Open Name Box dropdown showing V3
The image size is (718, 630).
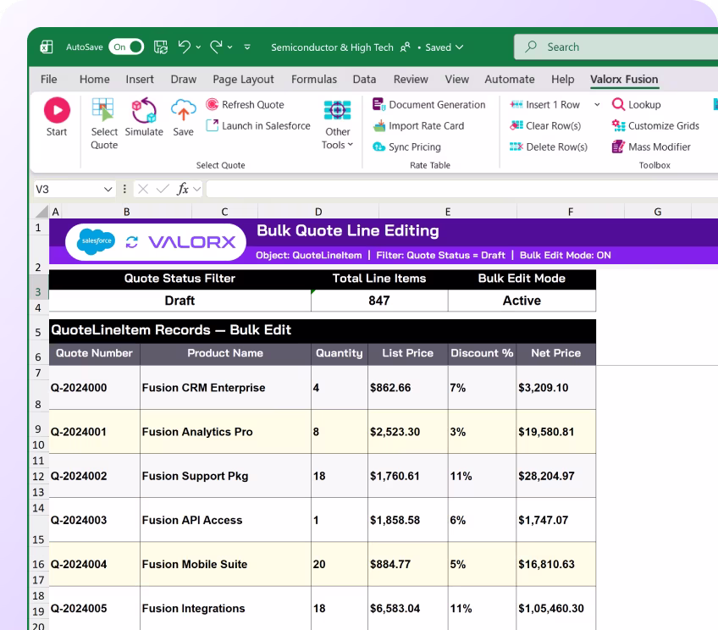point(108,189)
